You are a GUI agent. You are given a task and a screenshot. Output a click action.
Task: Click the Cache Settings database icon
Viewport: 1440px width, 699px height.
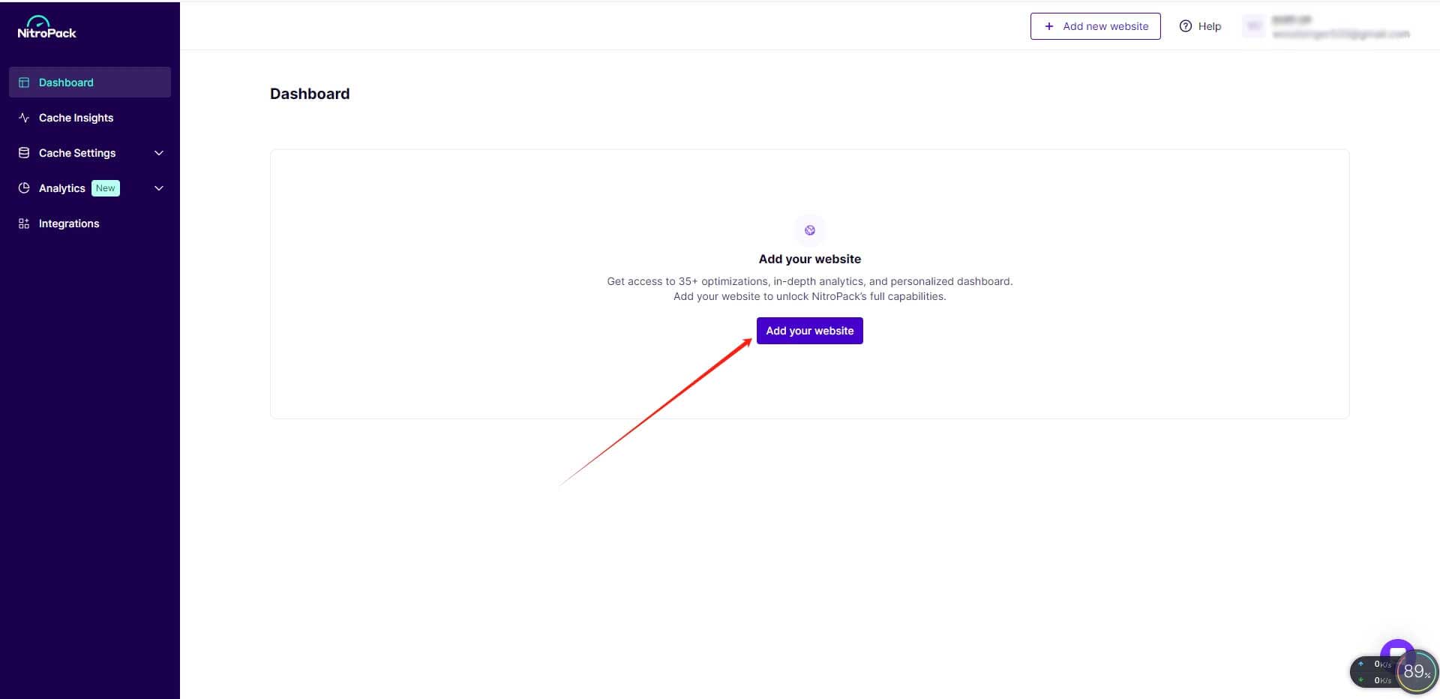[24, 153]
